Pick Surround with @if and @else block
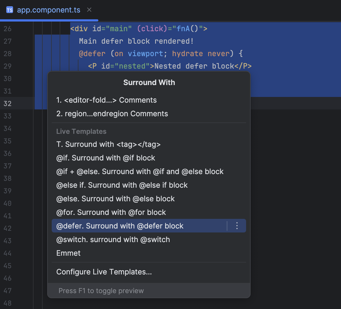 click(140, 172)
